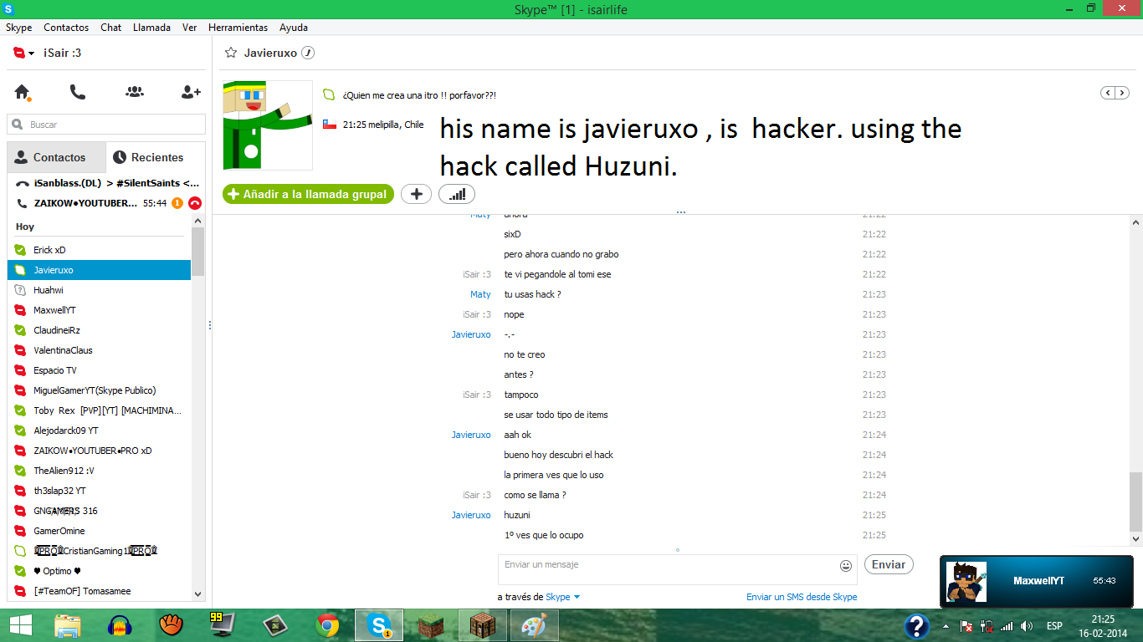Select contact MaxwellYT in list

pyautogui.click(x=99, y=310)
